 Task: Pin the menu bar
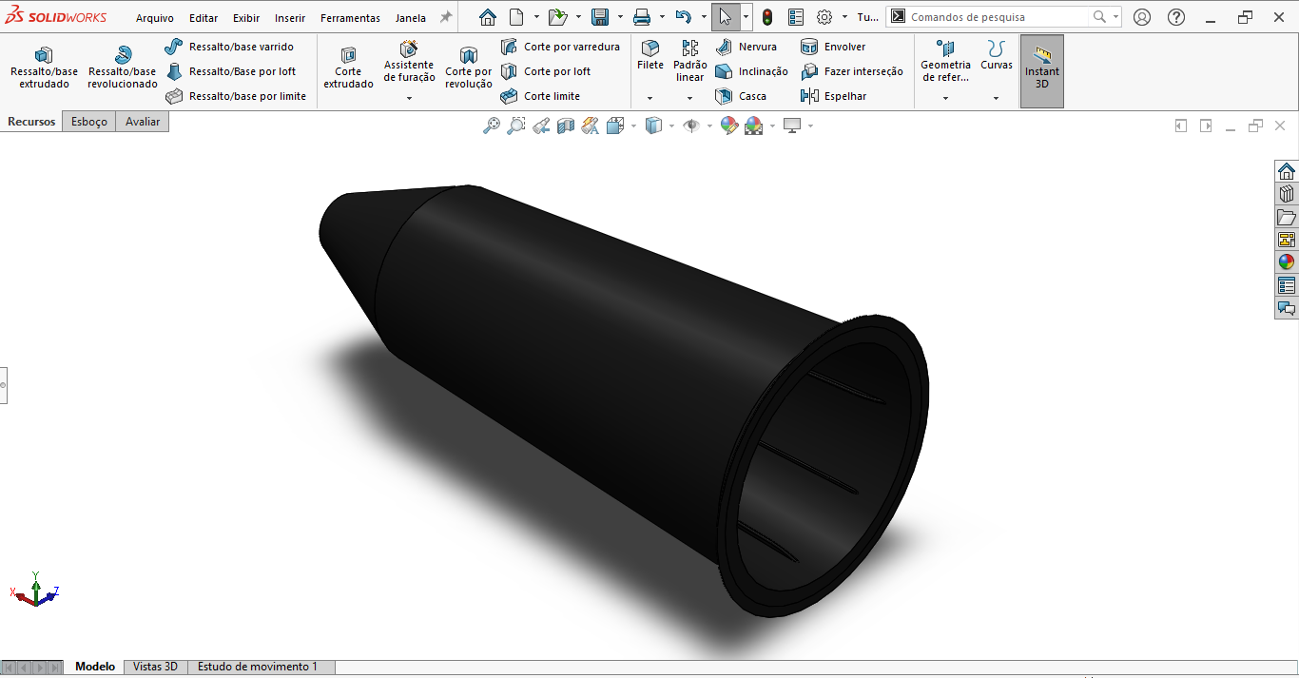[445, 17]
